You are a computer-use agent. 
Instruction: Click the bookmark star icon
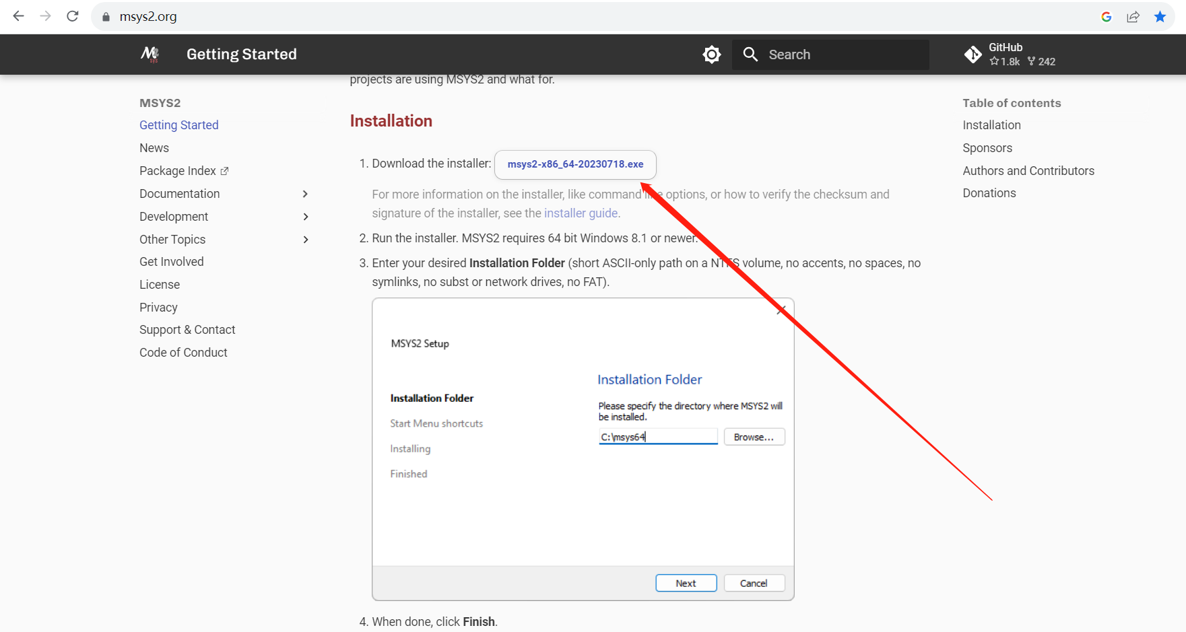pyautogui.click(x=1160, y=17)
